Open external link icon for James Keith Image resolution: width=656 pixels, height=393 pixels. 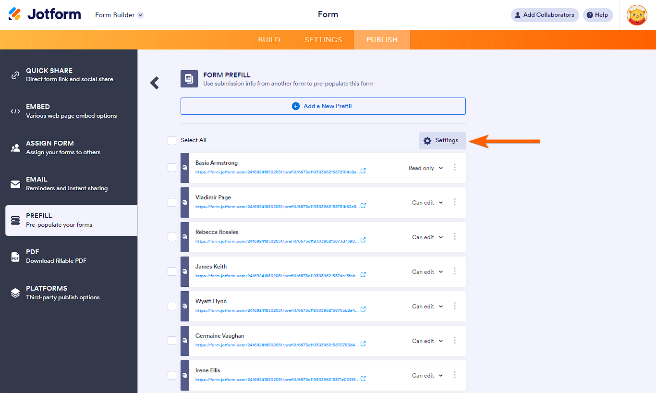coord(363,274)
